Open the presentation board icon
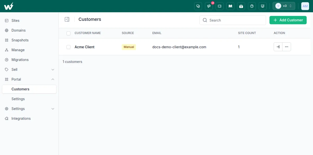The width and height of the screenshot is (313, 155). pyautogui.click(x=262, y=6)
